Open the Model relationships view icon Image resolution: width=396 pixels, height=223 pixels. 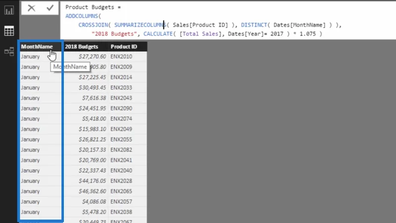(x=9, y=52)
